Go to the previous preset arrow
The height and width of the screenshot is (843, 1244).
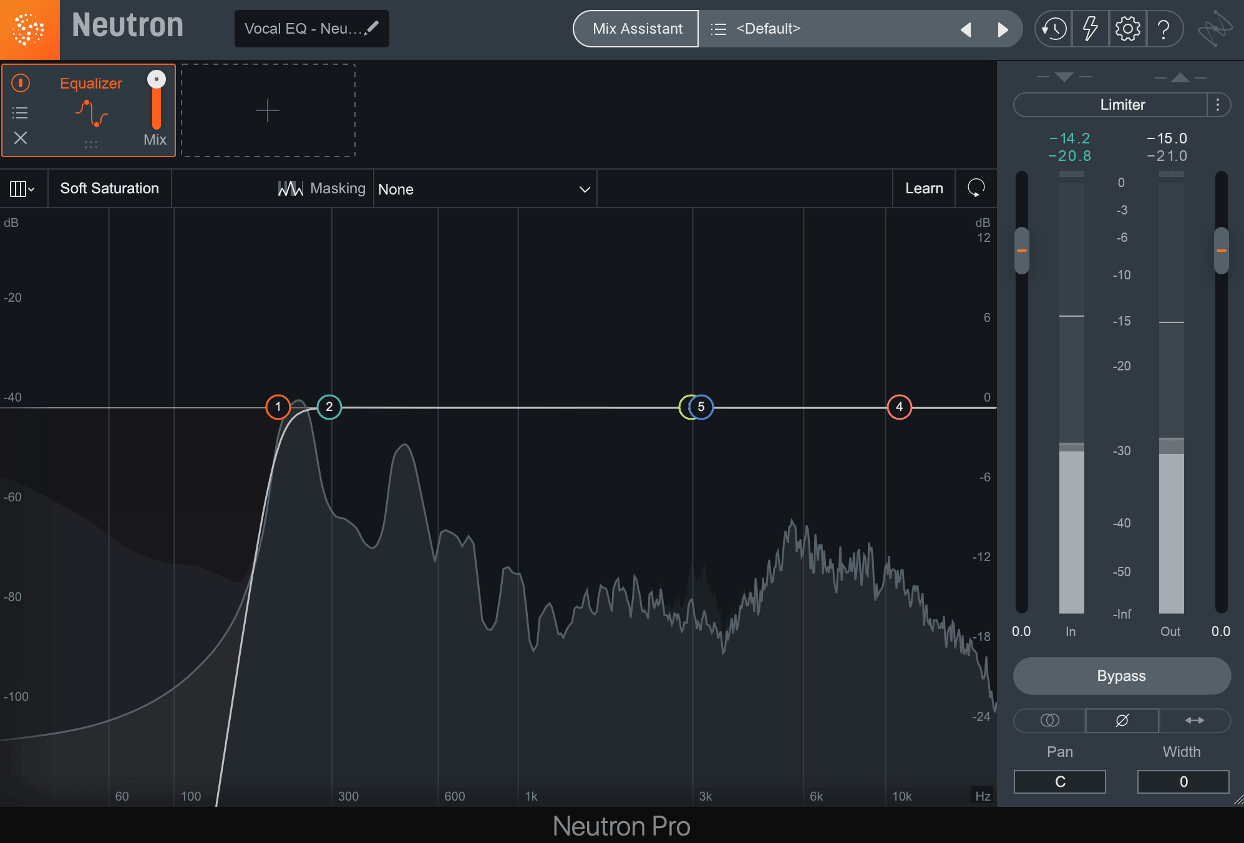(966, 29)
